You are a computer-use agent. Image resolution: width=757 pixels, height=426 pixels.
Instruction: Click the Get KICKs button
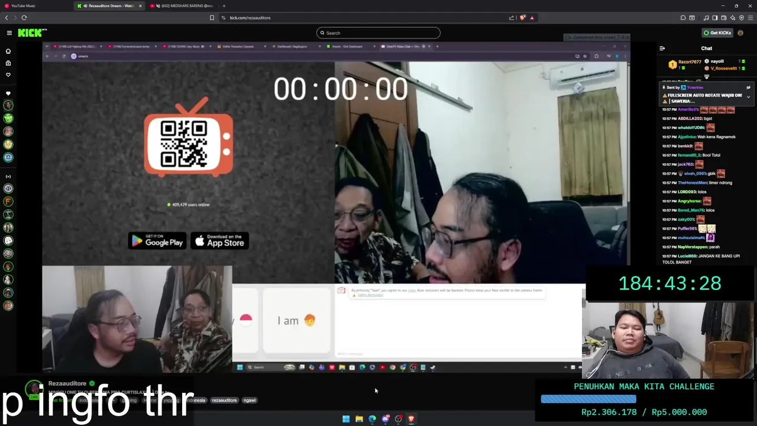(x=717, y=33)
